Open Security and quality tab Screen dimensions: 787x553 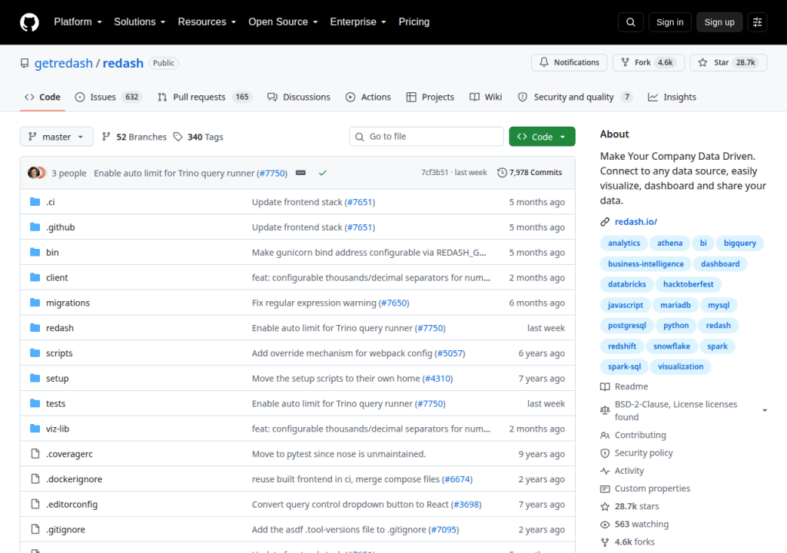tap(575, 97)
